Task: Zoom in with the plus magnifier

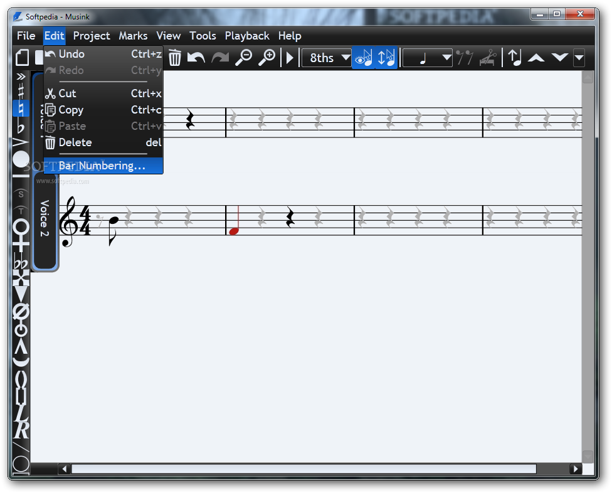Action: 267,57
